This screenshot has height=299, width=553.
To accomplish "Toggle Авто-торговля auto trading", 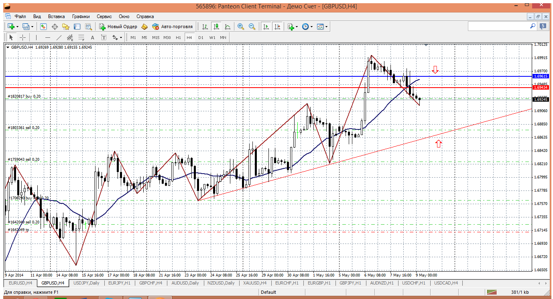I will click(x=173, y=27).
